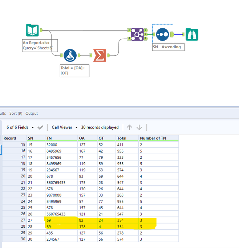Click the Number of TN column header
Screen dimensions: 239x248
point(159,138)
